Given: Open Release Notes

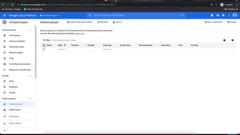Looking at the screenshot, I should coord(15,123).
